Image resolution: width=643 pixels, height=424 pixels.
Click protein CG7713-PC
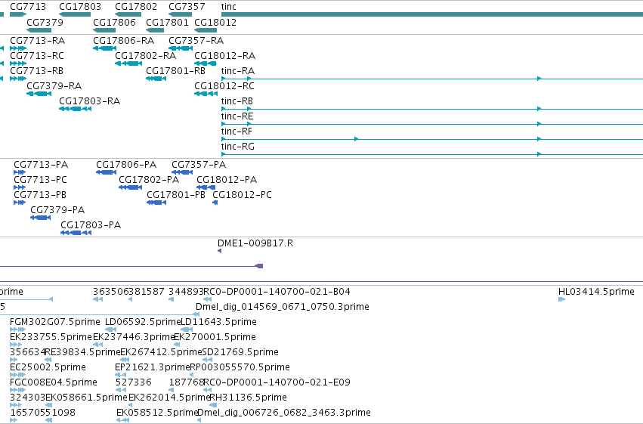[x=40, y=180]
